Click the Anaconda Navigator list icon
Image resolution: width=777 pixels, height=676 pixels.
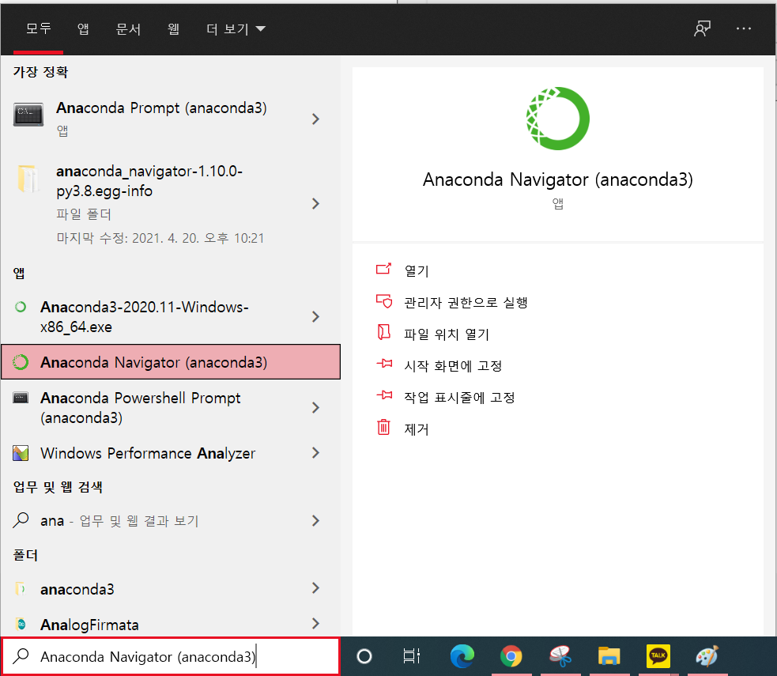pyautogui.click(x=21, y=362)
